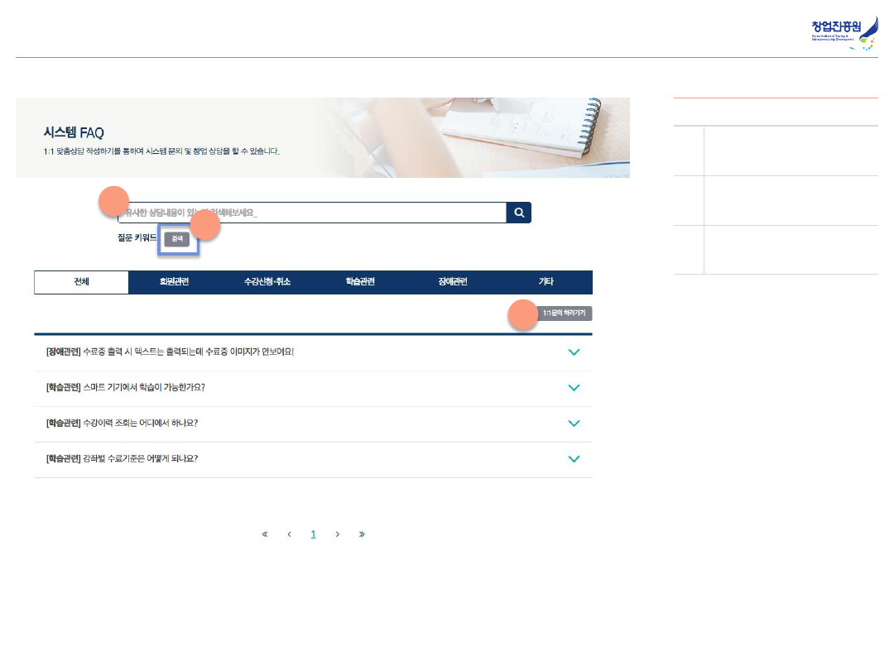The height and width of the screenshot is (670, 894).
Task: Click the 창업진흥원 logo
Action: pos(844,33)
